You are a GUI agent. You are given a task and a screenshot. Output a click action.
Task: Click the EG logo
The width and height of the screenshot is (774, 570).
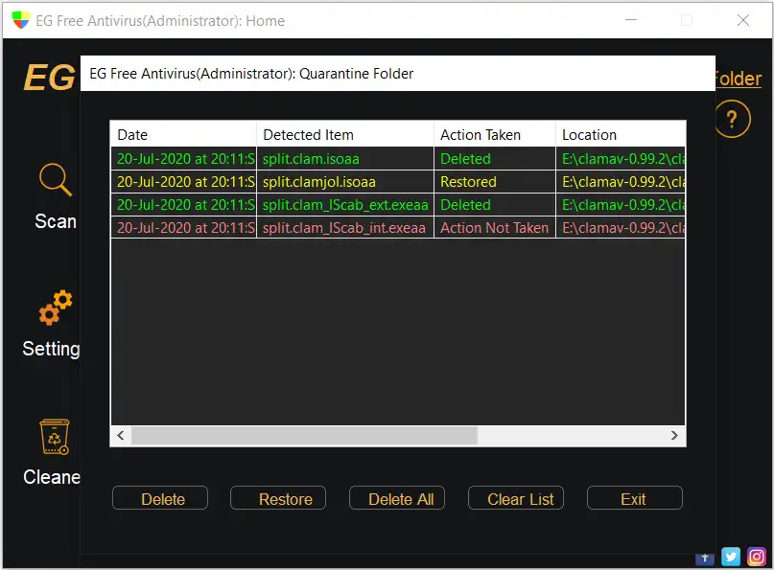(49, 78)
